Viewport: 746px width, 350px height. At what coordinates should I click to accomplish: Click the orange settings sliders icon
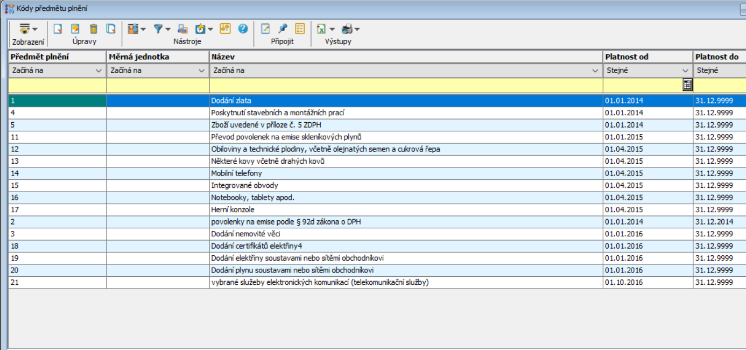[225, 29]
